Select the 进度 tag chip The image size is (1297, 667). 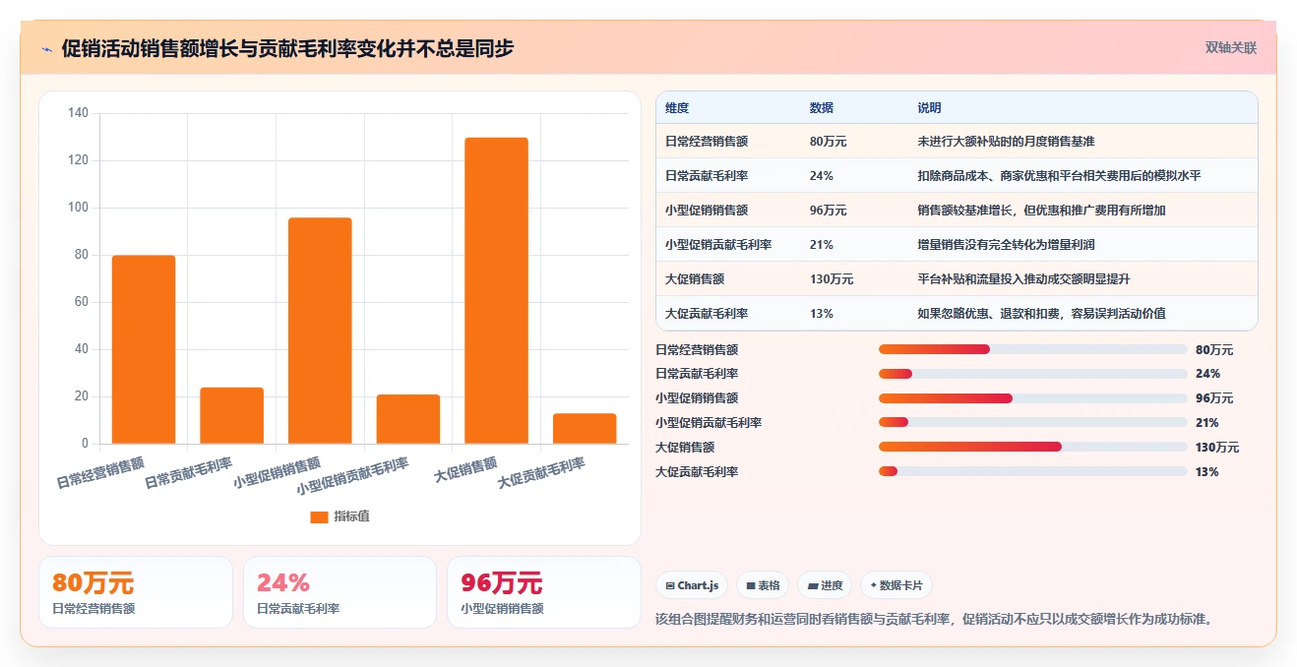click(825, 585)
